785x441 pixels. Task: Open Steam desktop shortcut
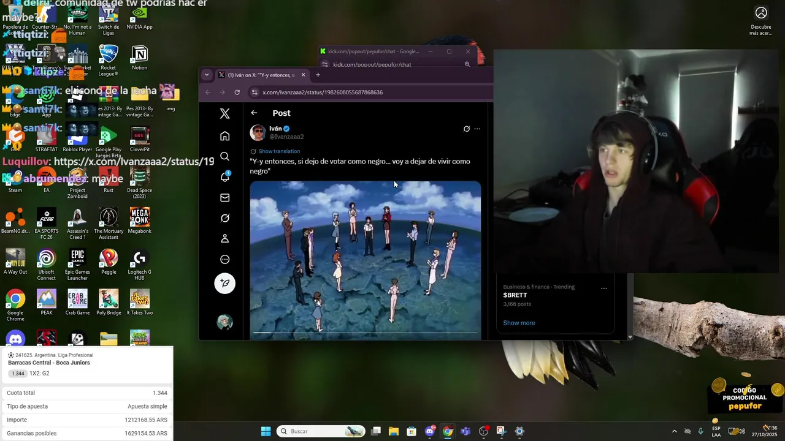pos(15,181)
